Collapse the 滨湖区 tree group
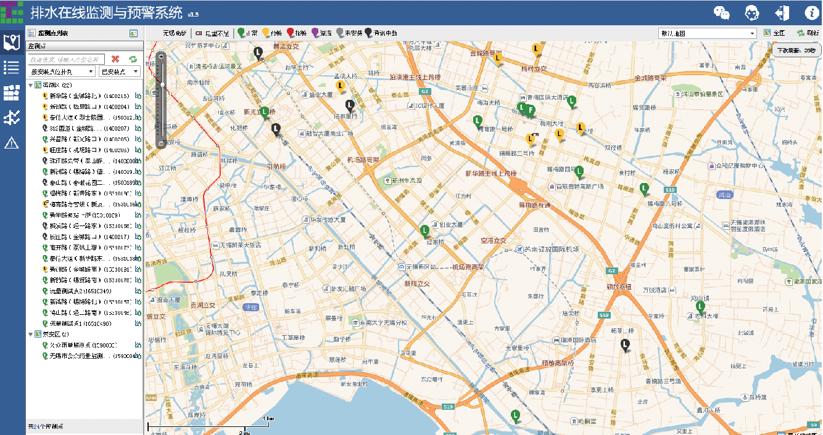 (31, 84)
